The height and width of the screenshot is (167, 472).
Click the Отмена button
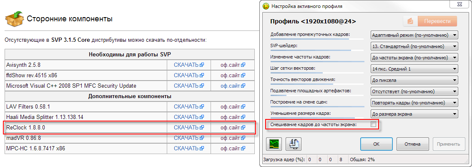tap(412, 144)
